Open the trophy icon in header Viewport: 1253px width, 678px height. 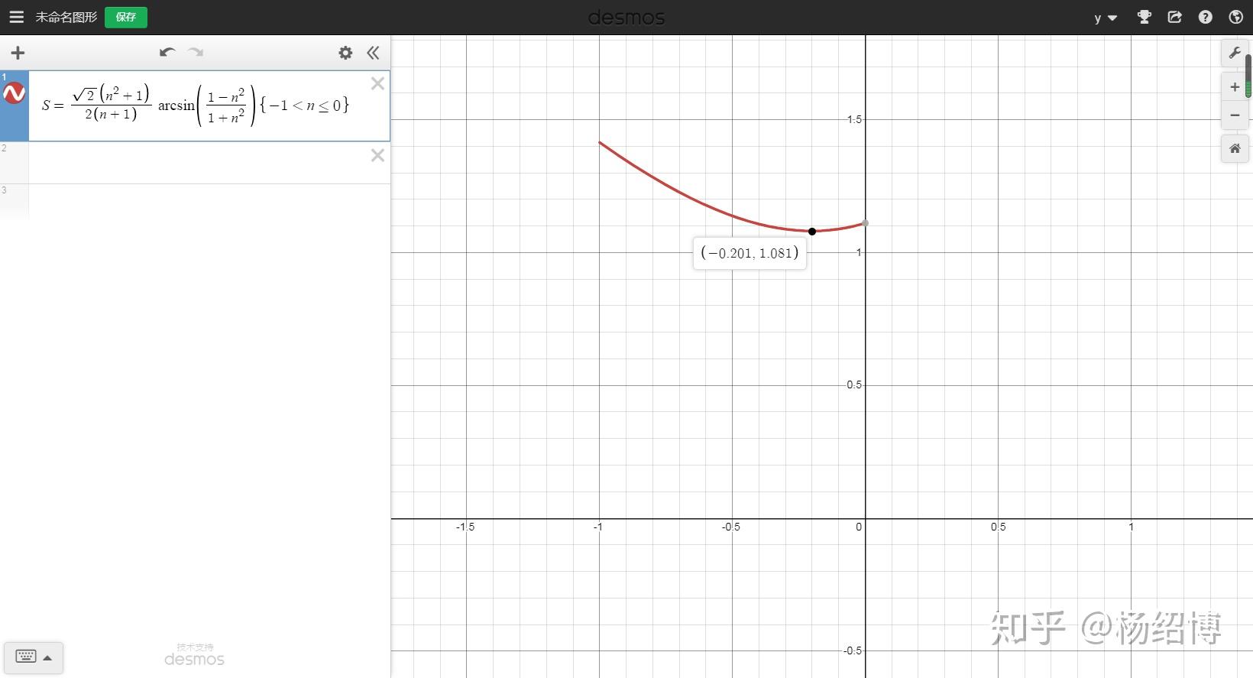tap(1145, 17)
